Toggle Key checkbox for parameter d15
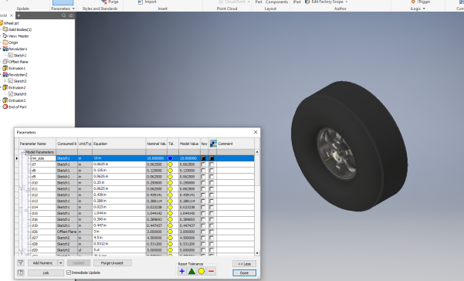The width and height of the screenshot is (464, 281). pos(203,213)
